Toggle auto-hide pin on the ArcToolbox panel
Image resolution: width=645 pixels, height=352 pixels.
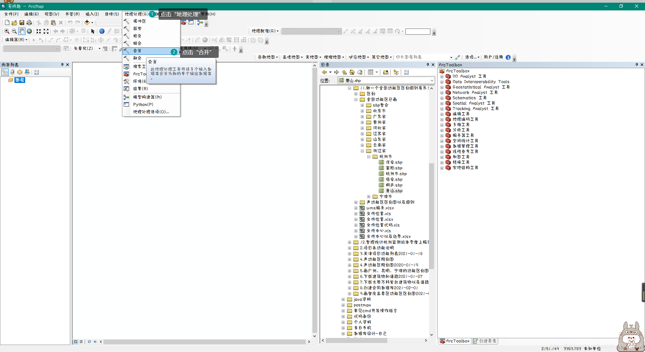[637, 65]
